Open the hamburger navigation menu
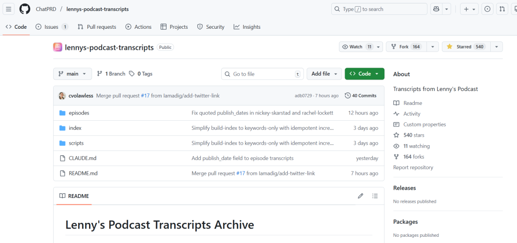 tap(9, 9)
